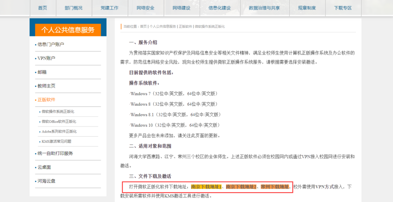Open 云桌面 in the sidebar
393x202 pixels.
(x=44, y=167)
